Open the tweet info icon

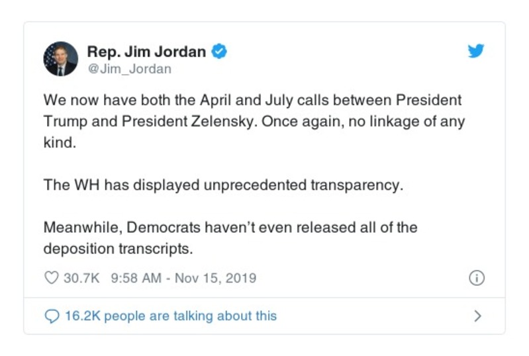tap(476, 278)
